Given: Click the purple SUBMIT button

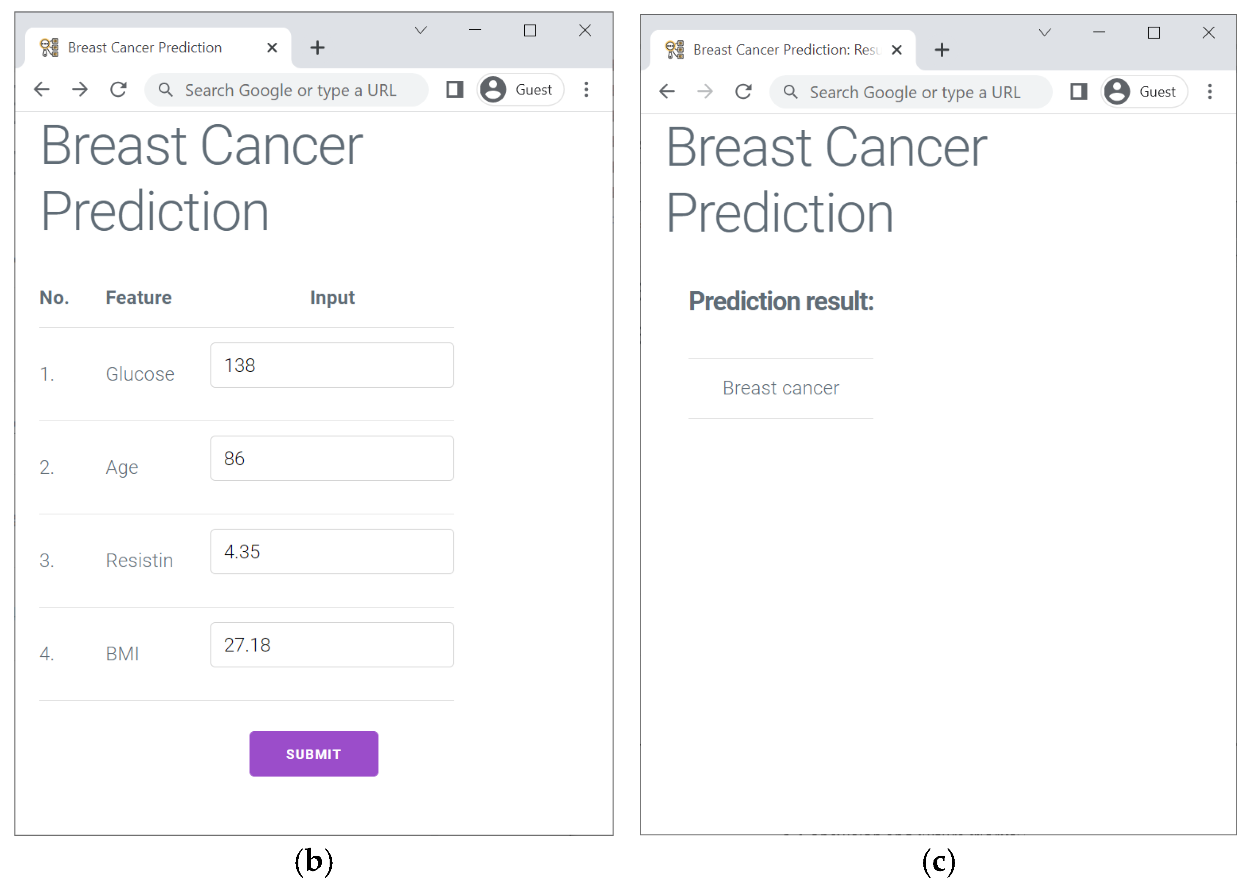Looking at the screenshot, I should point(313,754).
